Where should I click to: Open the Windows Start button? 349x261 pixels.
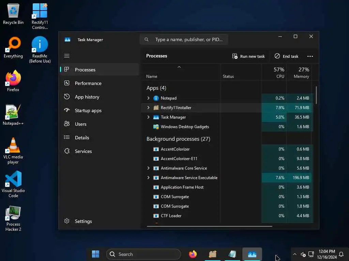[95, 254]
